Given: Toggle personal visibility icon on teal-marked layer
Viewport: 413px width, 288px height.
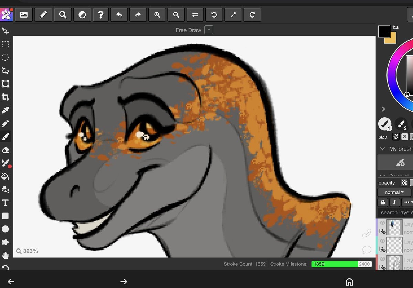Looking at the screenshot, I should [x=382, y=250].
